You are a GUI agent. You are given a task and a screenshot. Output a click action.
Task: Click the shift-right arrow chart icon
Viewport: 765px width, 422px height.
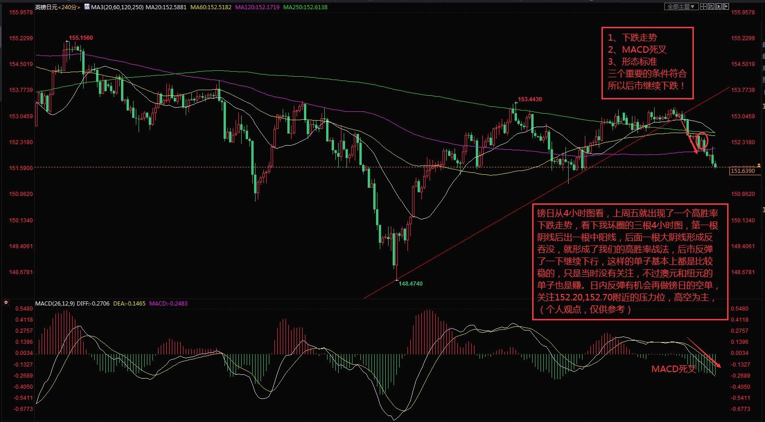point(726,6)
